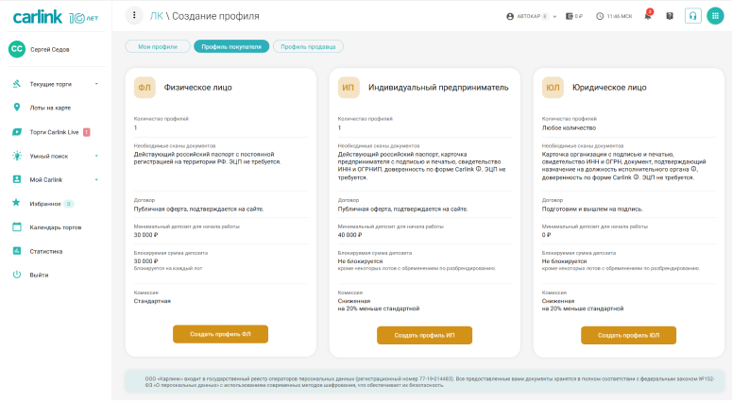Open the green apps grid menu
This screenshot has width=732, height=401.
tap(715, 16)
